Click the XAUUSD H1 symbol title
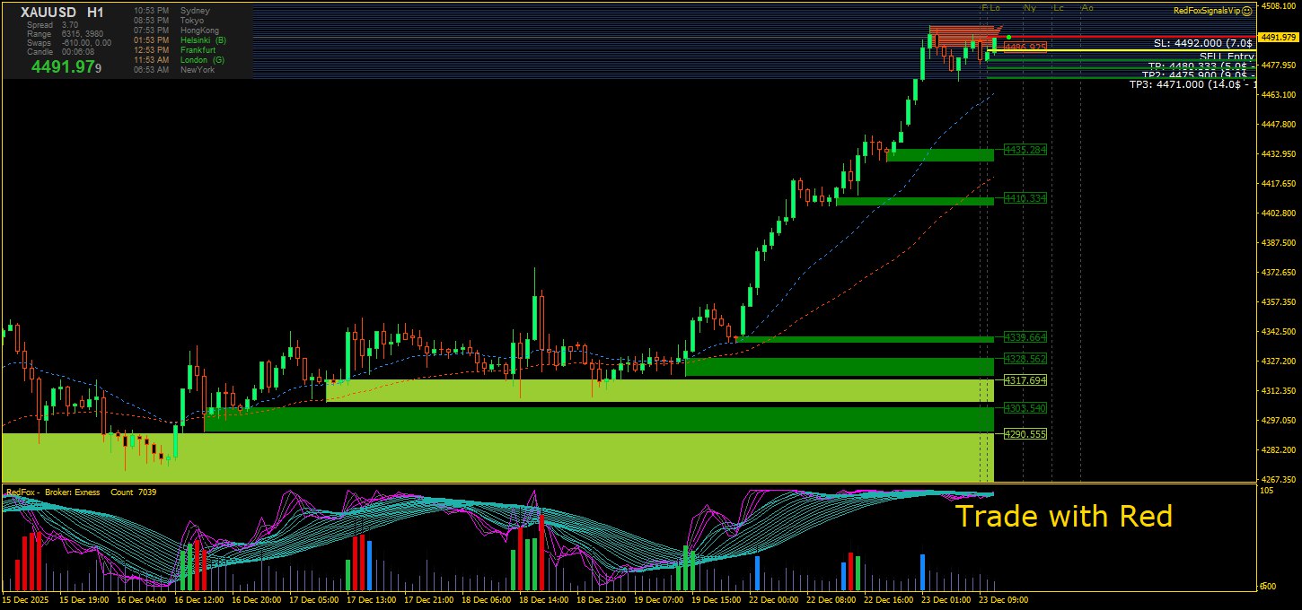 point(62,13)
